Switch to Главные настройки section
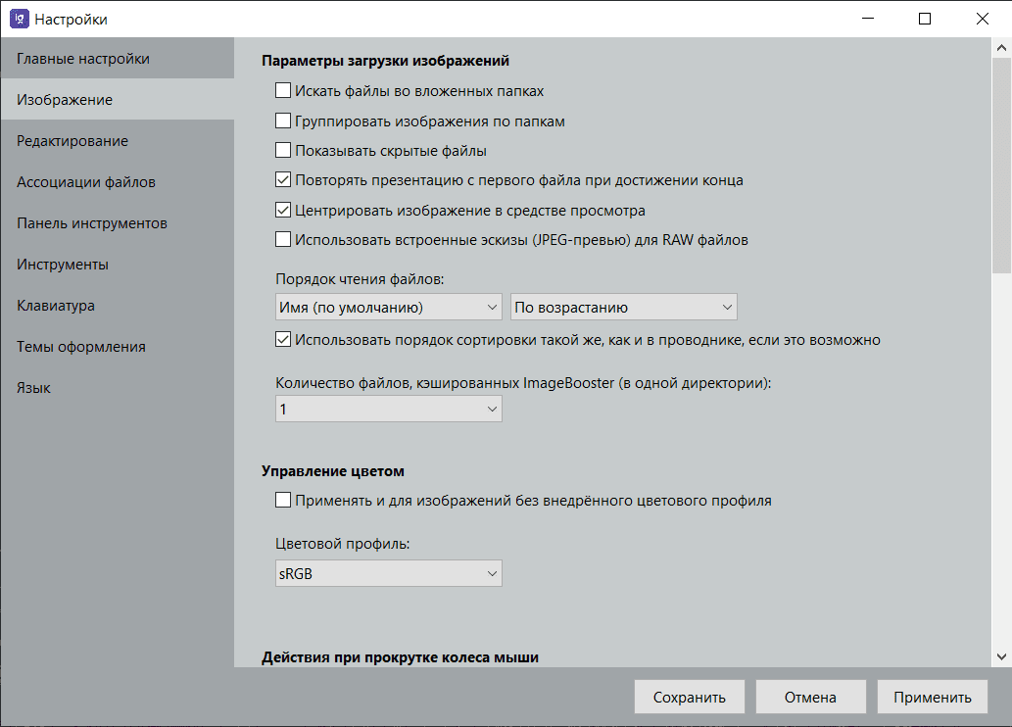The image size is (1012, 727). click(83, 59)
